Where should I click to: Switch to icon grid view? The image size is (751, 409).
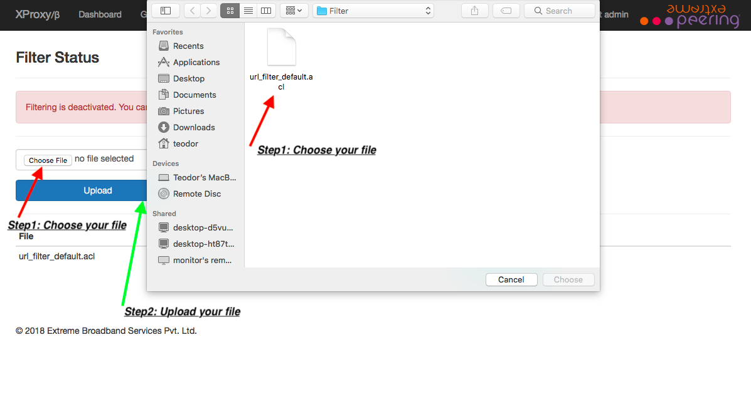coord(230,11)
